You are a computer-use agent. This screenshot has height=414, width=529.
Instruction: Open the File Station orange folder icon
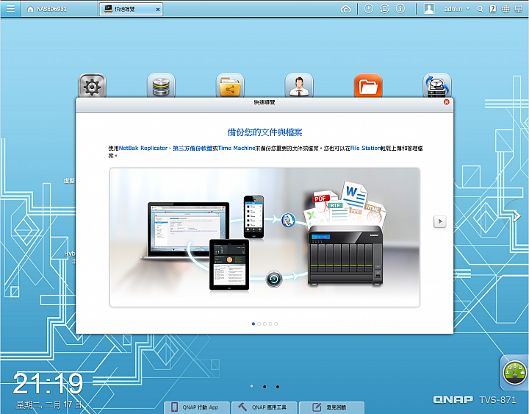pos(368,86)
